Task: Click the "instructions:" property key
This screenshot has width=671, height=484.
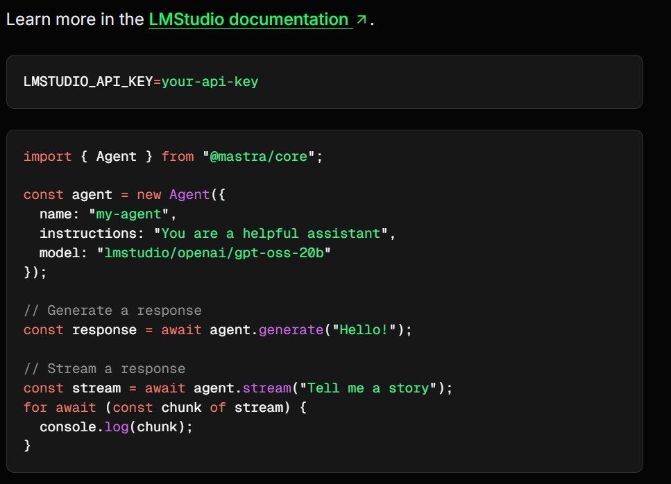Action: coord(92,234)
